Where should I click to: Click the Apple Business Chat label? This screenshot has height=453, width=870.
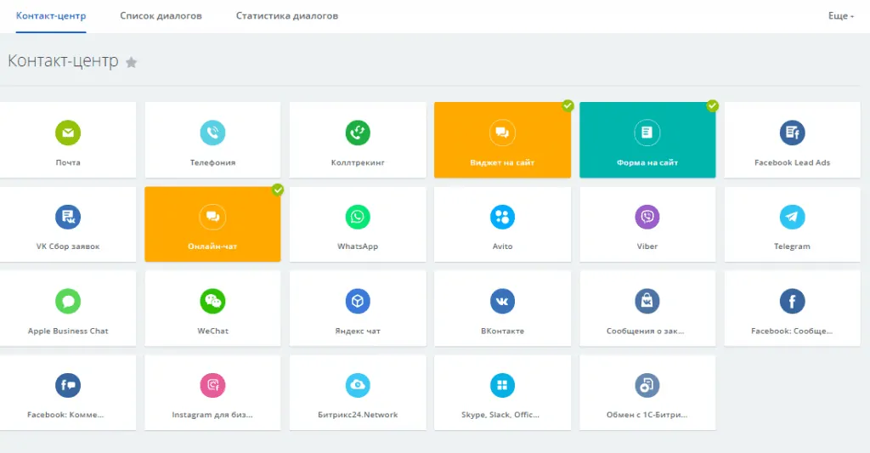coord(68,331)
